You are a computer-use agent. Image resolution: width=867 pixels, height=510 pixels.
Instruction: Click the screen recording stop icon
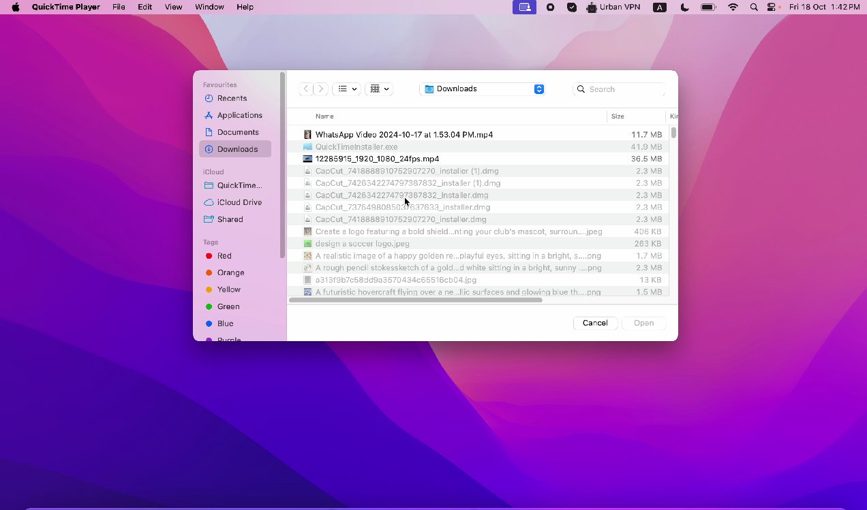pos(551,7)
